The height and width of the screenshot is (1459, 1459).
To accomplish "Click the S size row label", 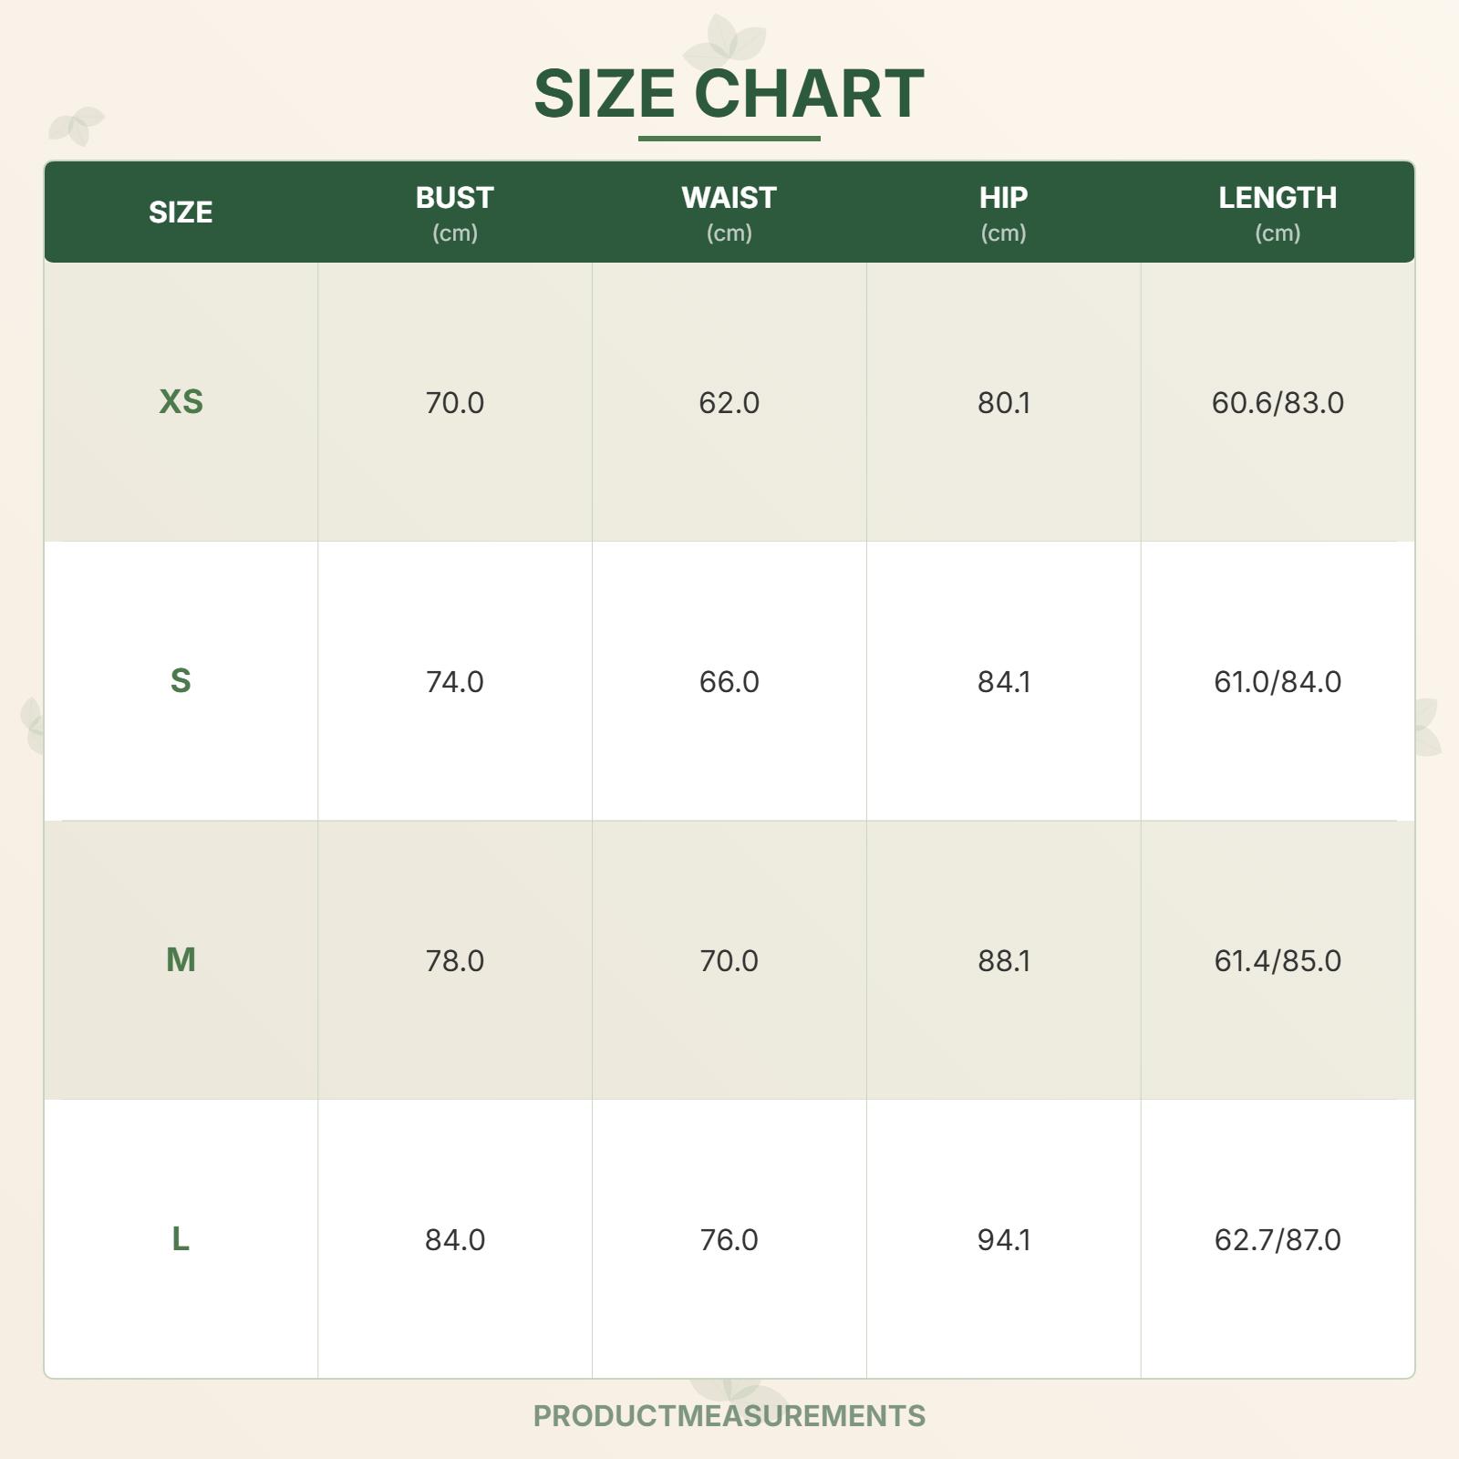I will (x=181, y=681).
